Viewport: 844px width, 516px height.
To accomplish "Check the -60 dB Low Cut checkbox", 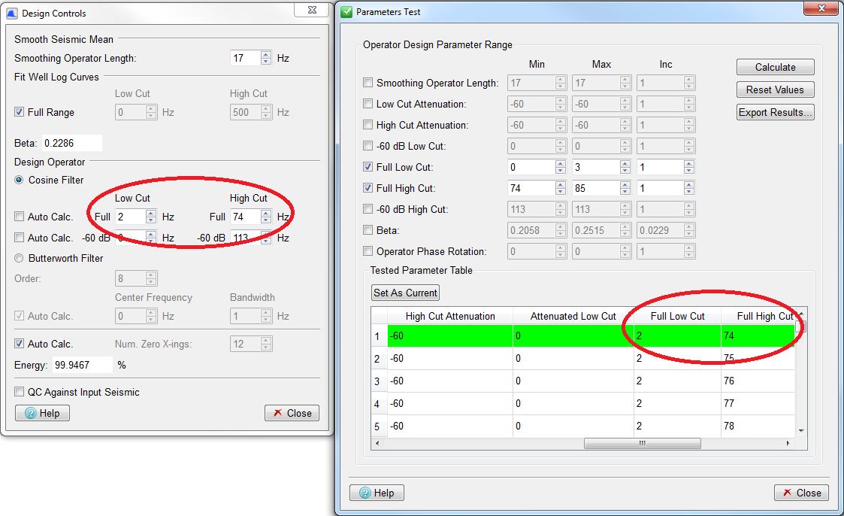I will point(368,145).
